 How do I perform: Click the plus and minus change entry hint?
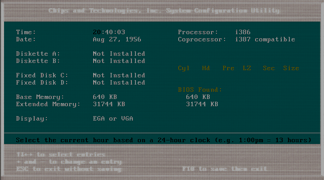click(69, 162)
